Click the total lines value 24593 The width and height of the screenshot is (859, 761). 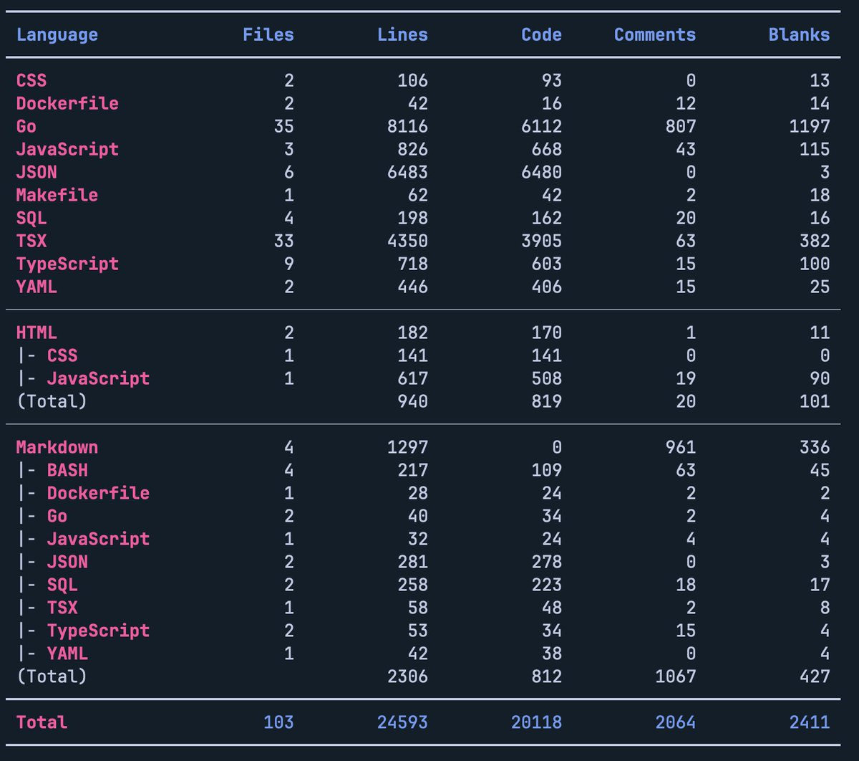click(x=402, y=722)
